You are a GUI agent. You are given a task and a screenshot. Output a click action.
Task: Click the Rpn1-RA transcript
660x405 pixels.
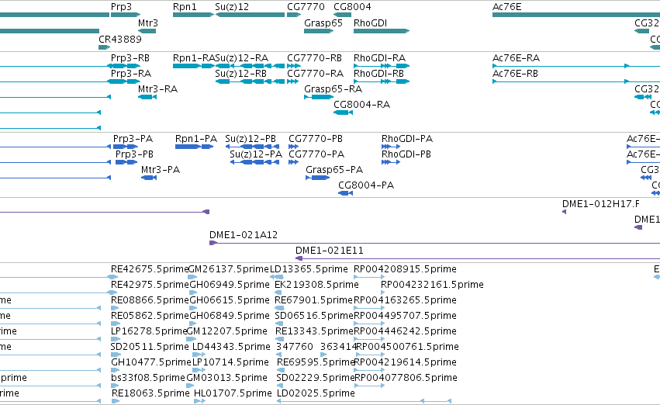[x=194, y=66]
